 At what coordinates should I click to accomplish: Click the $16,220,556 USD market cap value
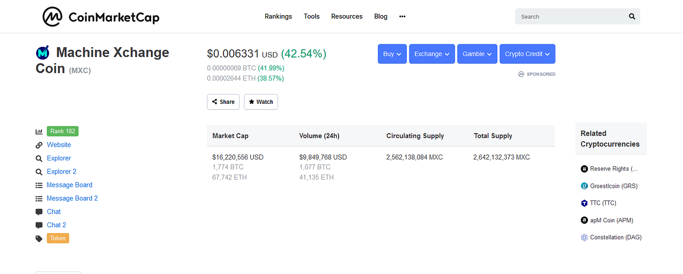[238, 157]
